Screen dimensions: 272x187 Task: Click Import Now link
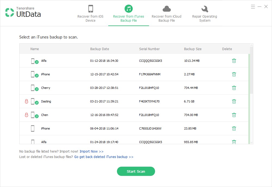[92, 151]
